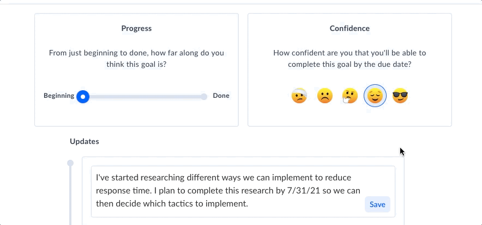This screenshot has height=225, width=482.
Task: Click the confidence question about the due date
Action: pos(350,59)
